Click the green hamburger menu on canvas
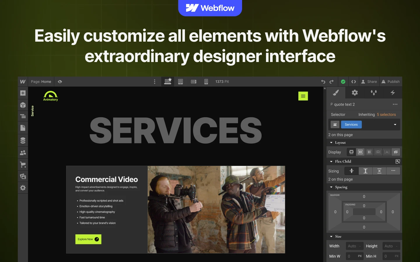Image resolution: width=420 pixels, height=262 pixels. (x=303, y=96)
